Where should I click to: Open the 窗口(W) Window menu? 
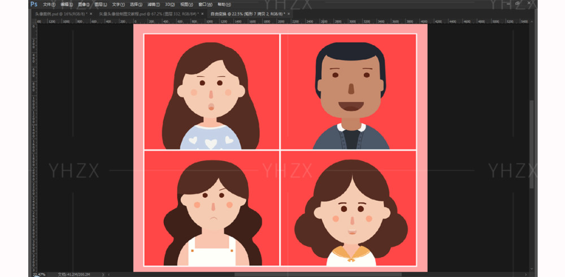tap(205, 5)
